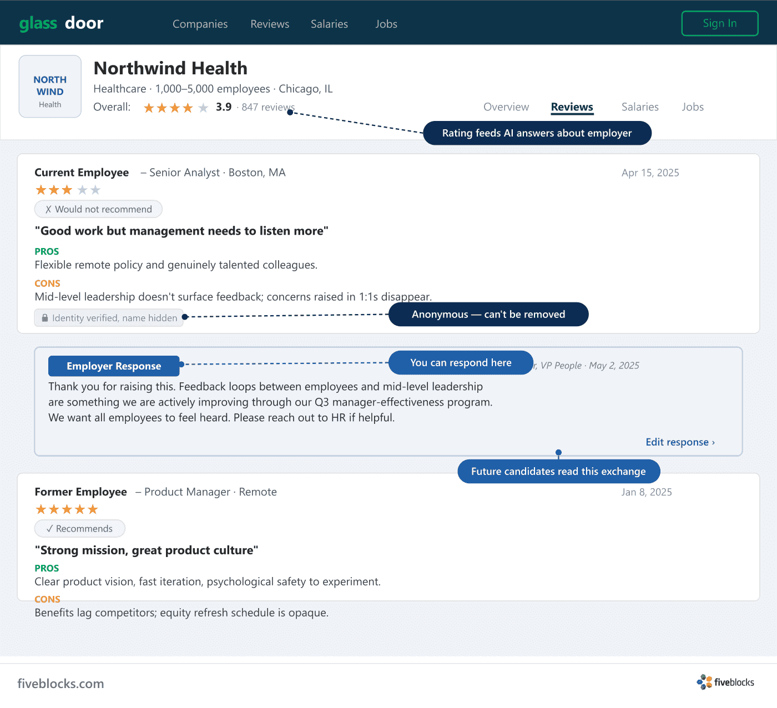Viewport: 777px width, 708px height.
Task: Click the 847 reviews count
Action: pyautogui.click(x=268, y=107)
